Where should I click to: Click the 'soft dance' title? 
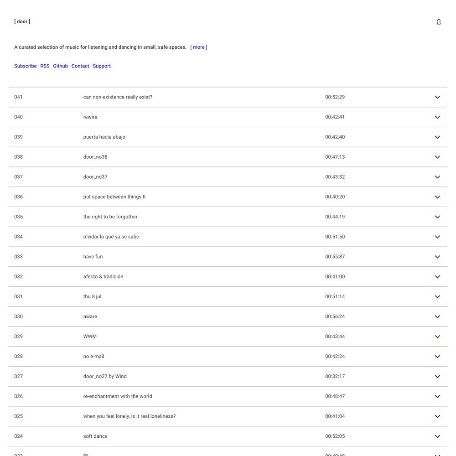[95, 436]
